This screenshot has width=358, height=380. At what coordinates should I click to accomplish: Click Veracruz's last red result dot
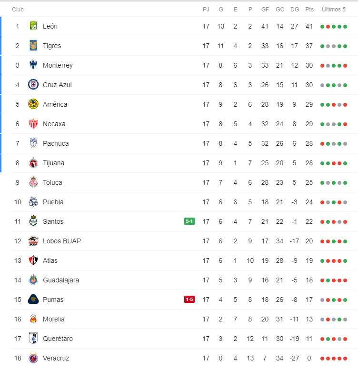[345, 359]
